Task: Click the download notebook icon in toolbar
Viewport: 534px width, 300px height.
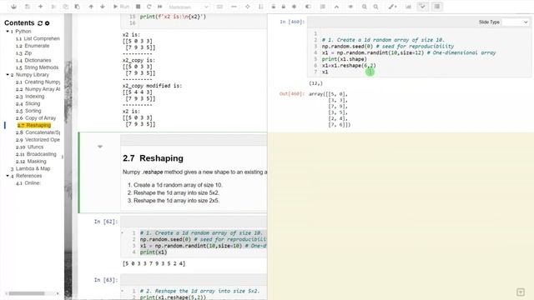Action: click(x=13, y=7)
